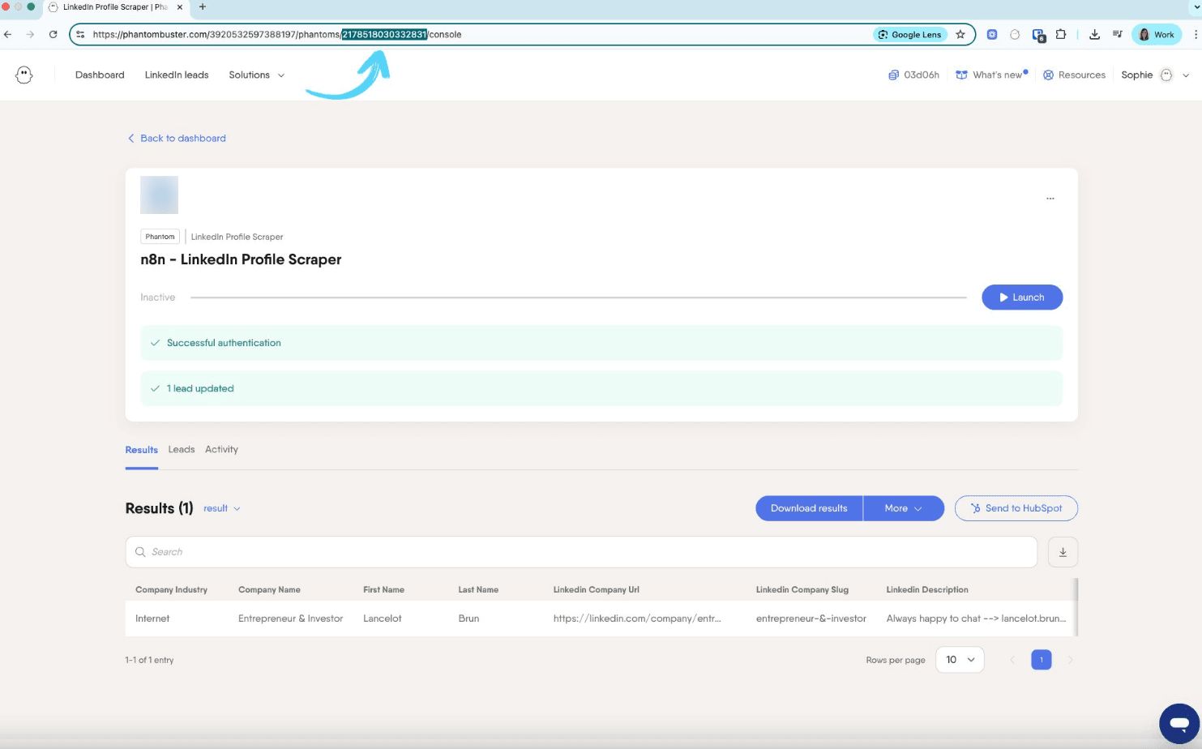Screen dimensions: 1202x749
Task: Select the Brun last name cell
Action: (x=468, y=618)
